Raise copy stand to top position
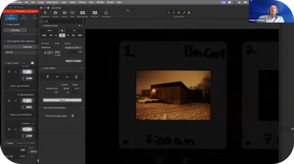 tap(76, 77)
